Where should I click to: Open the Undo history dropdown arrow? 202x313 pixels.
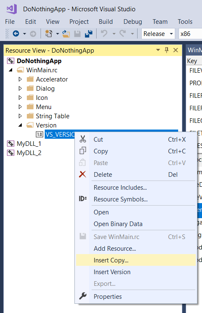point(114,34)
